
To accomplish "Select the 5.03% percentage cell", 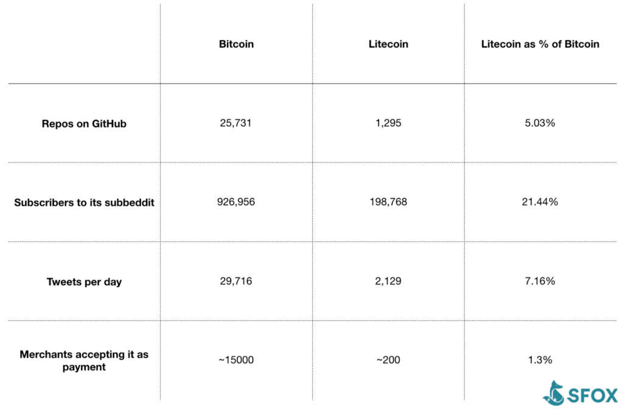I will [x=540, y=123].
